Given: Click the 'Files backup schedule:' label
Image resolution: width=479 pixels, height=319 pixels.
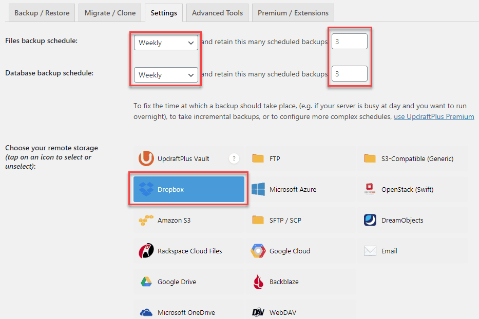Looking at the screenshot, I should 41,41.
